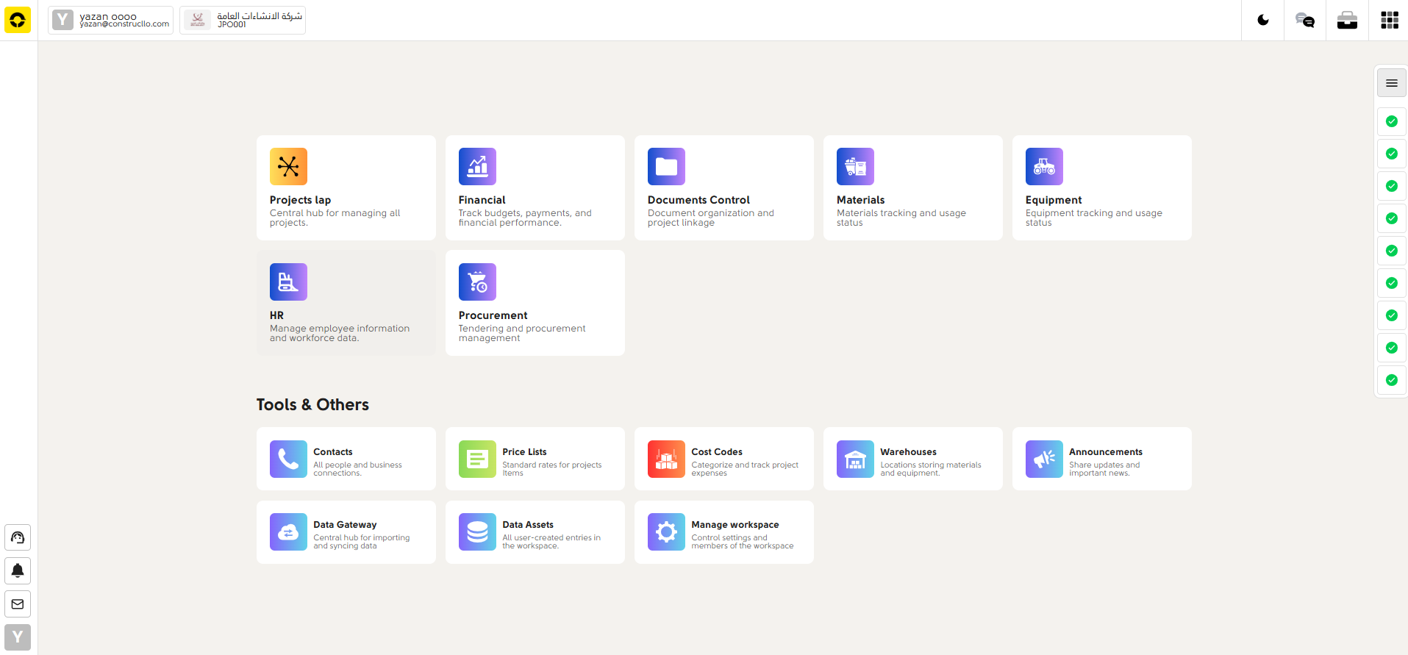Click the last green checkmark in checklist

[x=1392, y=380]
